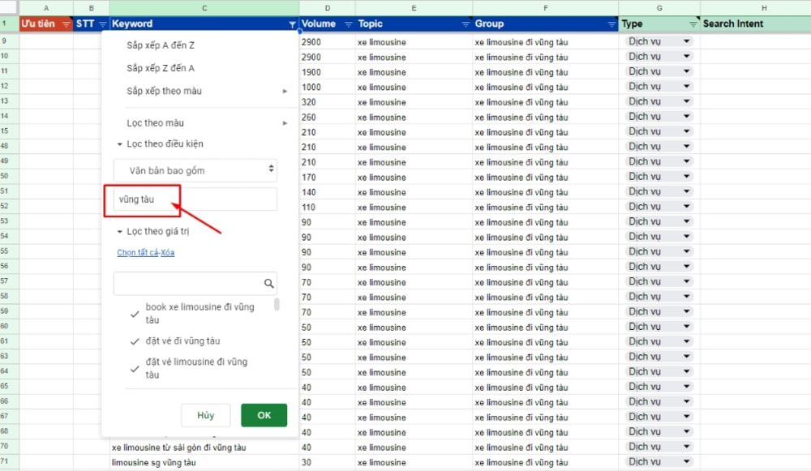Click Volume cell 110
811x471 pixels.
click(x=327, y=208)
